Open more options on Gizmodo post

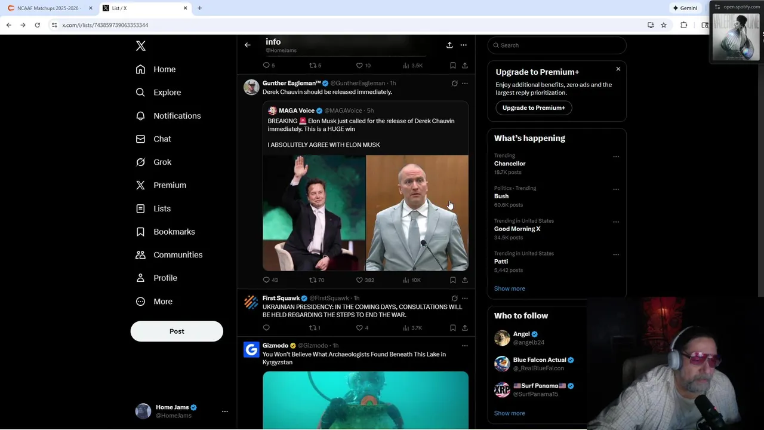pyautogui.click(x=464, y=345)
